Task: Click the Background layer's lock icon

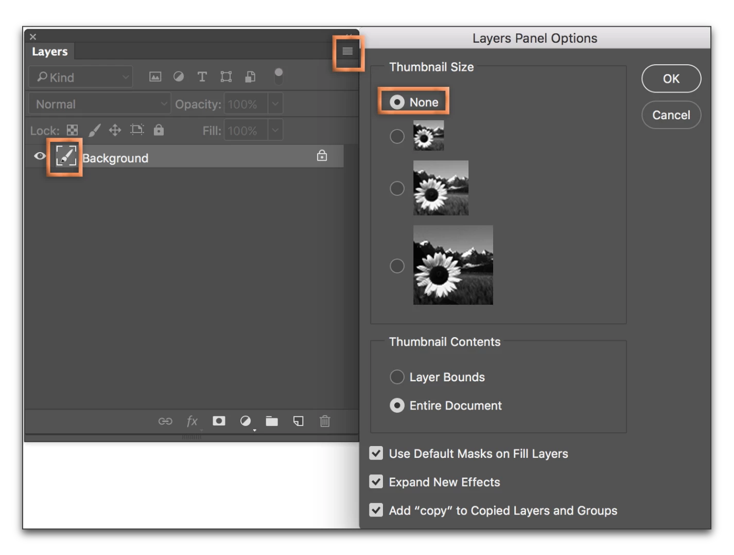Action: [322, 156]
